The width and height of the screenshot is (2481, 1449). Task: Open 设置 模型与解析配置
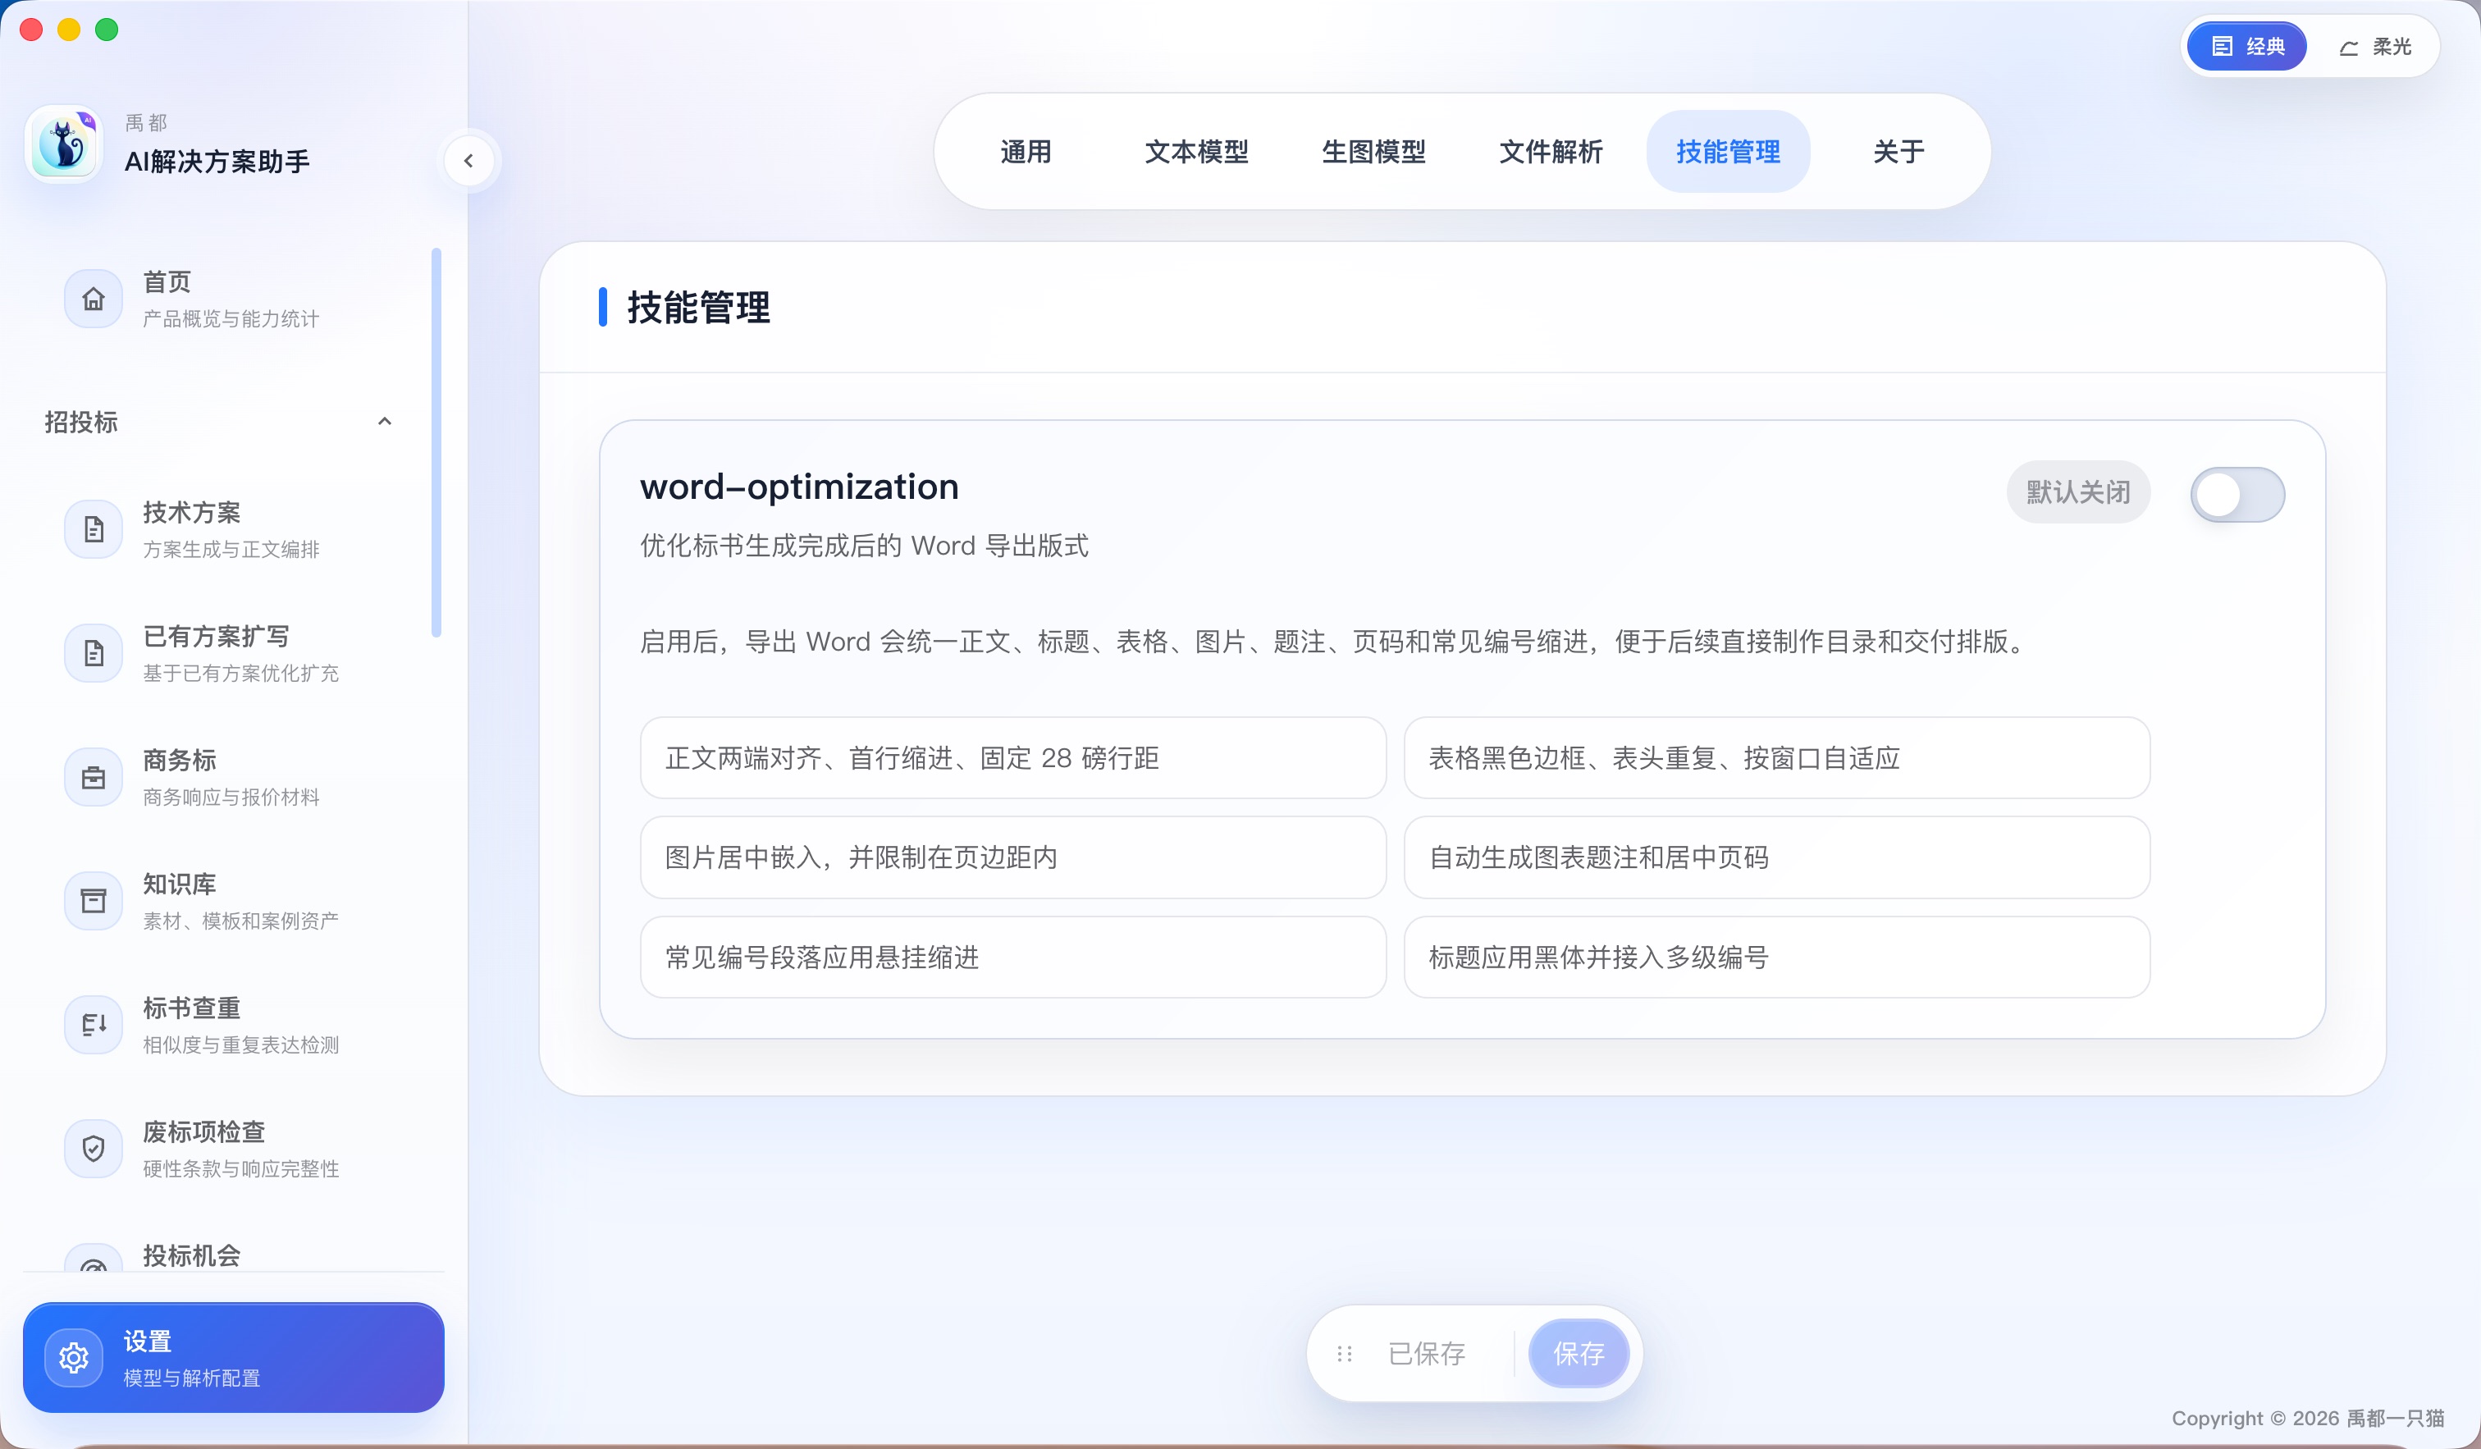tap(233, 1357)
